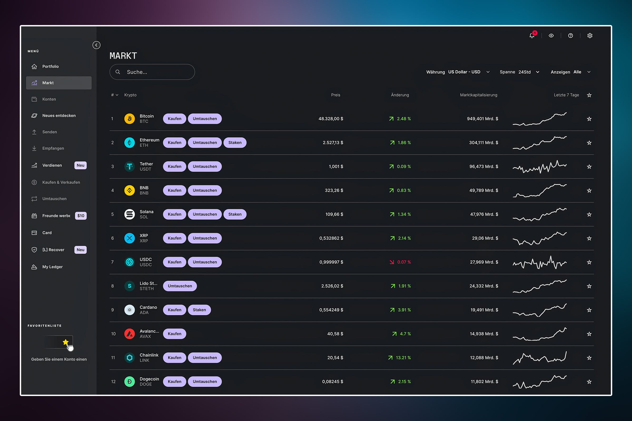Click the Suche search field
Viewport: 632px width, 421px height.
[152, 72]
